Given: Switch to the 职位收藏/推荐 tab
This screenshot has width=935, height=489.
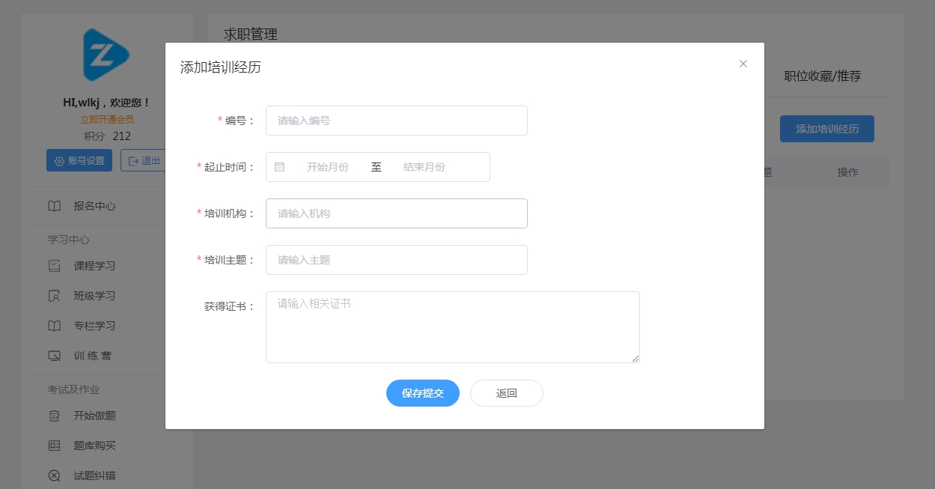Looking at the screenshot, I should 823,76.
